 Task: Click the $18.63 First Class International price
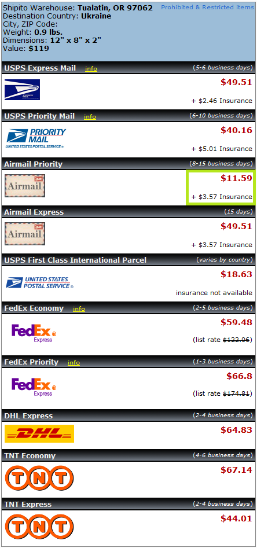pos(236,274)
